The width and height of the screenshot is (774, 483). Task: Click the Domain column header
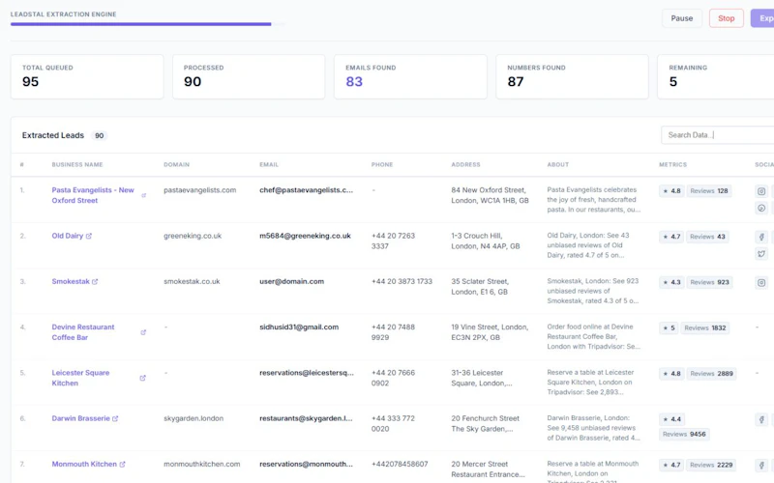pyautogui.click(x=177, y=164)
